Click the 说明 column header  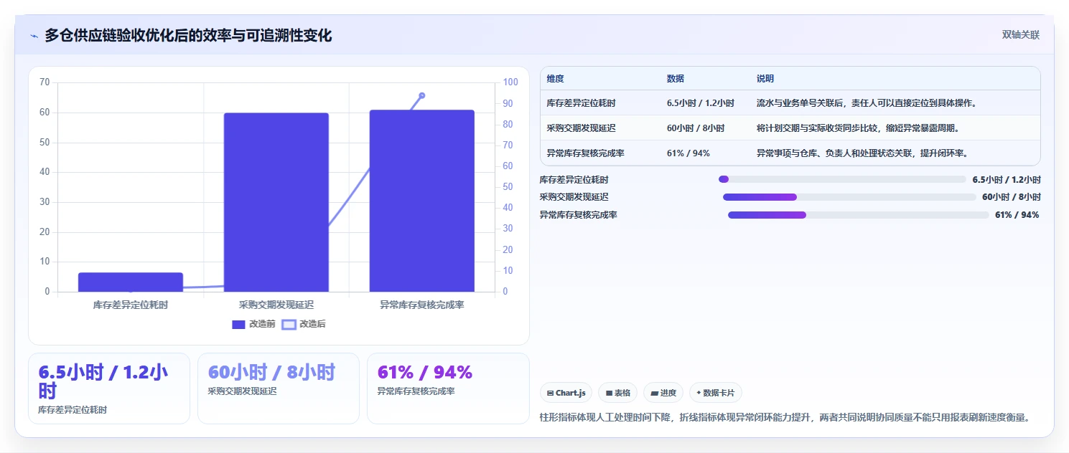coord(765,79)
